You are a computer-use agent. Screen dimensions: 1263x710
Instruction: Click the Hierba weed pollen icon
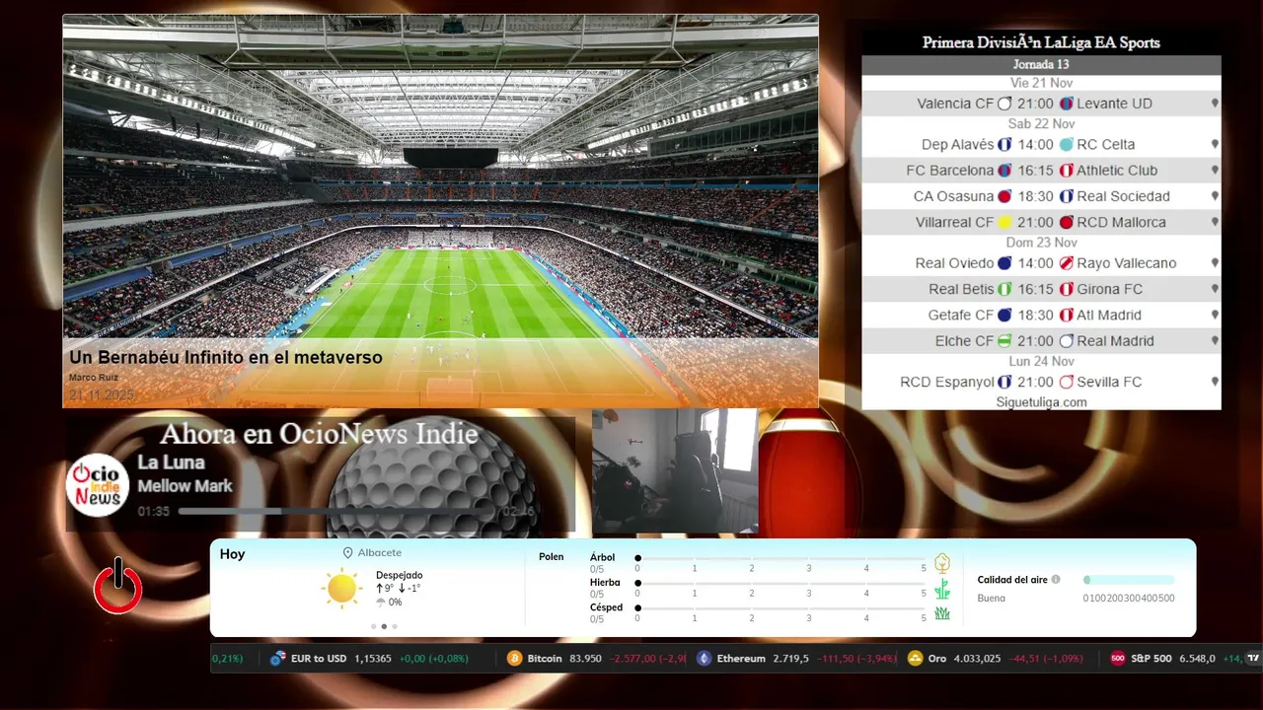click(x=942, y=589)
